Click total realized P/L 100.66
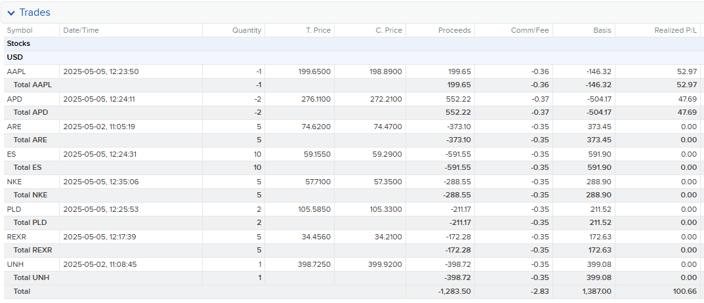 (686, 291)
